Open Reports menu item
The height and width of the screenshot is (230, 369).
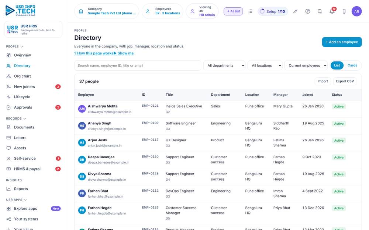(34, 189)
